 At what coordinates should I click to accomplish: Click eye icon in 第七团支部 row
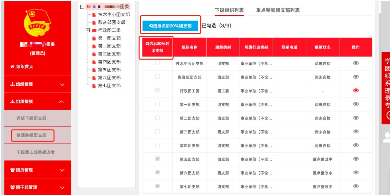click(x=355, y=186)
